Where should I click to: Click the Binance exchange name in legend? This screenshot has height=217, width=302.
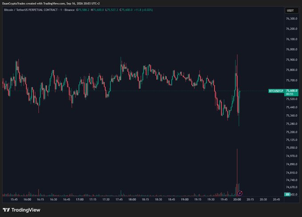tap(69, 10)
